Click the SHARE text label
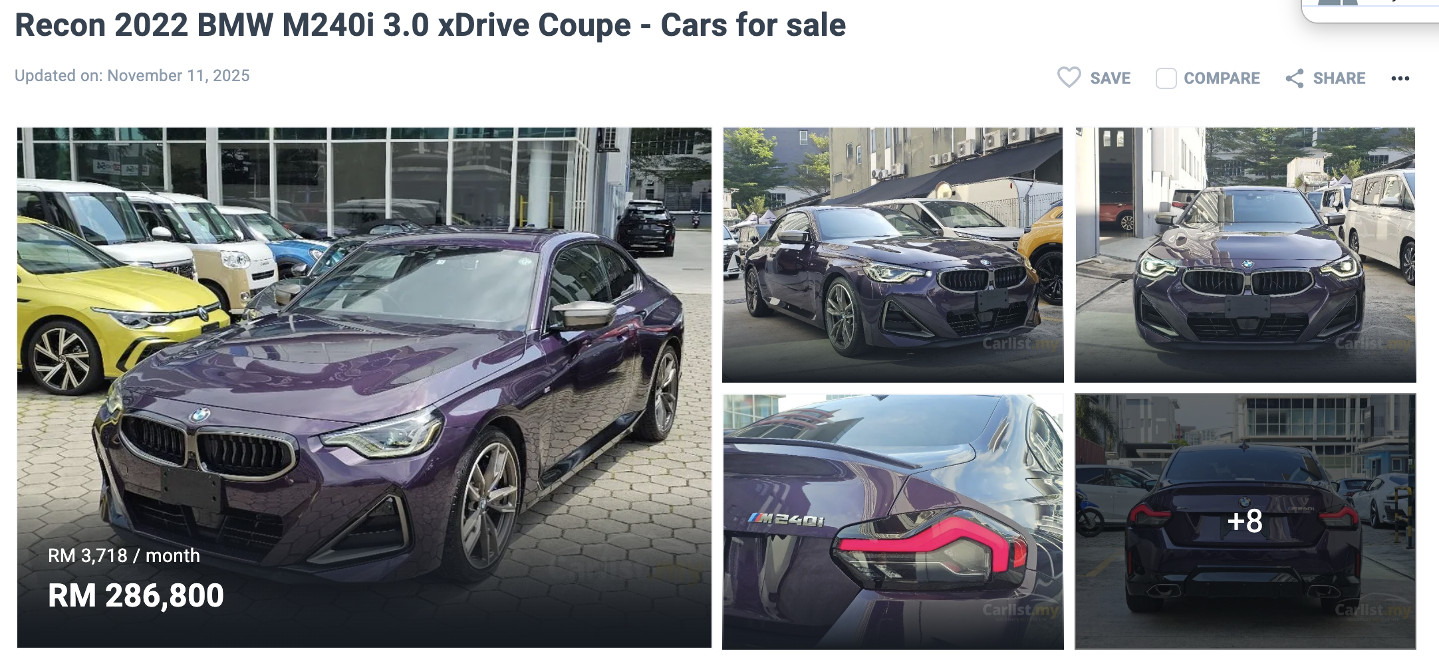Screen dimensions: 1439x667 tap(1339, 78)
